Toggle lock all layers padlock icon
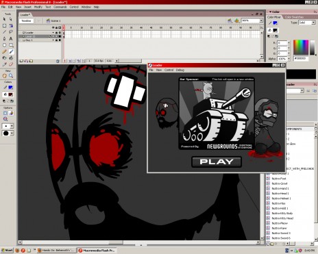Screen dimensions: 318x254 click(x=56, y=27)
